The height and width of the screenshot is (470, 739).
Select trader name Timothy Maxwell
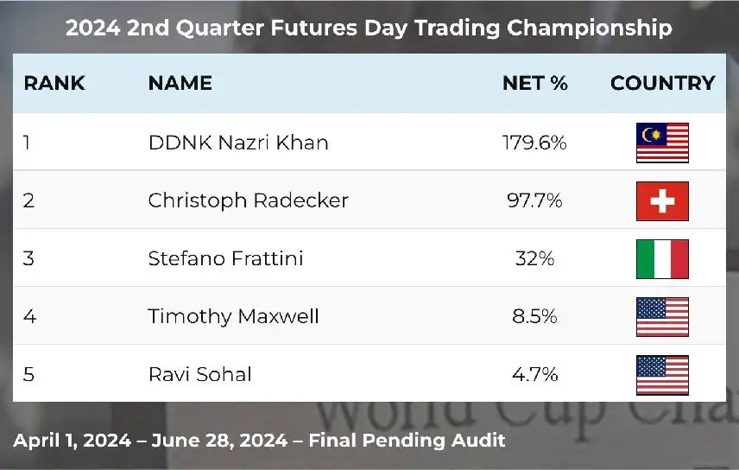(x=233, y=316)
